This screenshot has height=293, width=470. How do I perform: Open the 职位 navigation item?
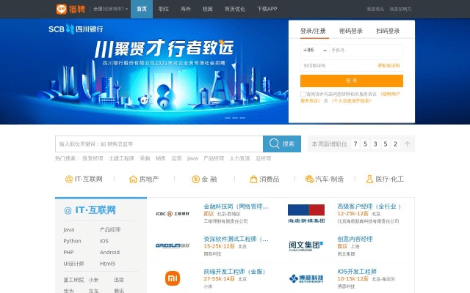(163, 9)
